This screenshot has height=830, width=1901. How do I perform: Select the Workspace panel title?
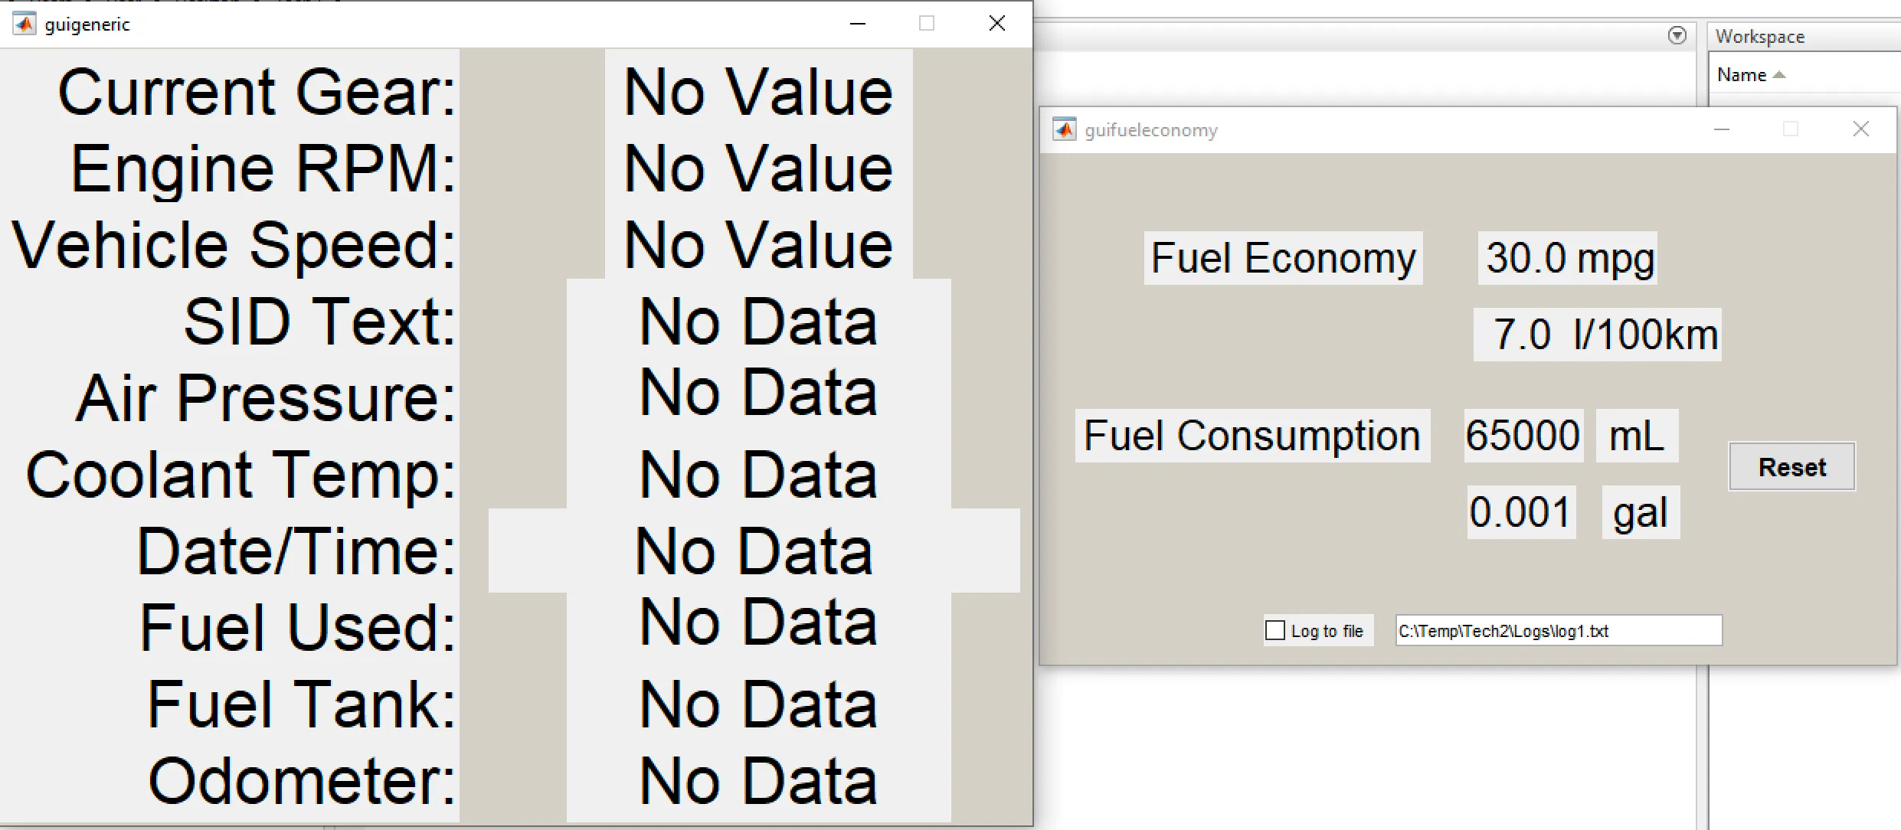click(1760, 37)
